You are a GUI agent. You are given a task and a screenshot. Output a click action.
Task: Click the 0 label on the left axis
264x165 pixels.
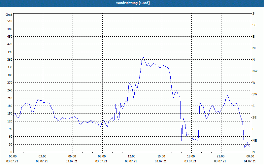point(12,152)
